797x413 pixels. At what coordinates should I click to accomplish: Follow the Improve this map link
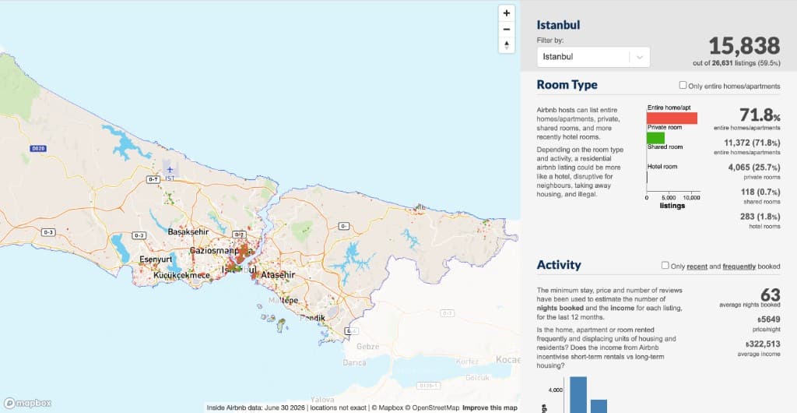490,408
